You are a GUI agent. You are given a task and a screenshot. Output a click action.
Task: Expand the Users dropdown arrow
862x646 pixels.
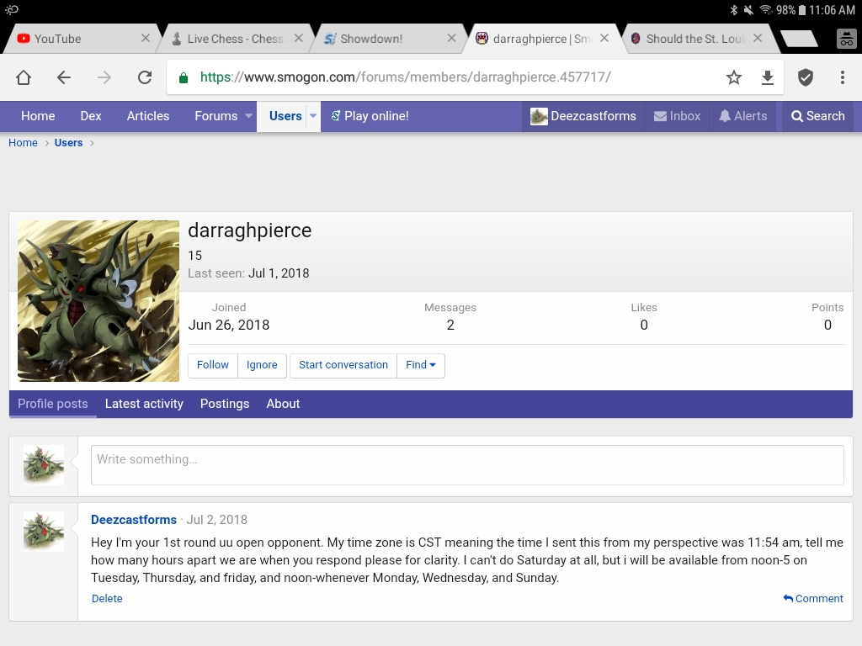[313, 116]
